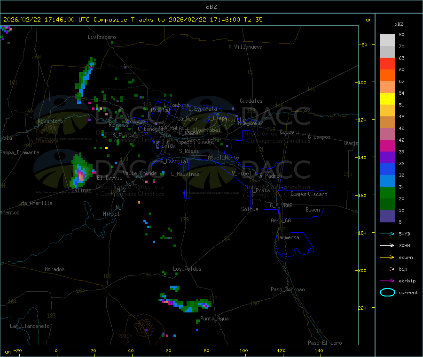
Task: Click the 'Punta_Agua' place label
Action: (214, 319)
